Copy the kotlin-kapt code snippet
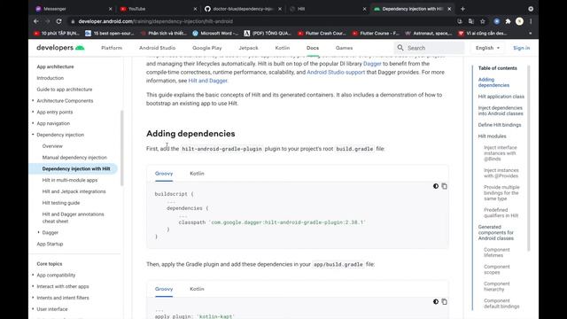The image size is (567, 319). click(x=444, y=301)
